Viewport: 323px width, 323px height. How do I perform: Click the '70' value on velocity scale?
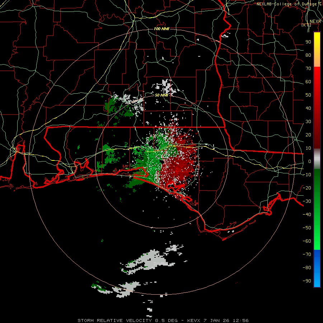click(x=308, y=69)
